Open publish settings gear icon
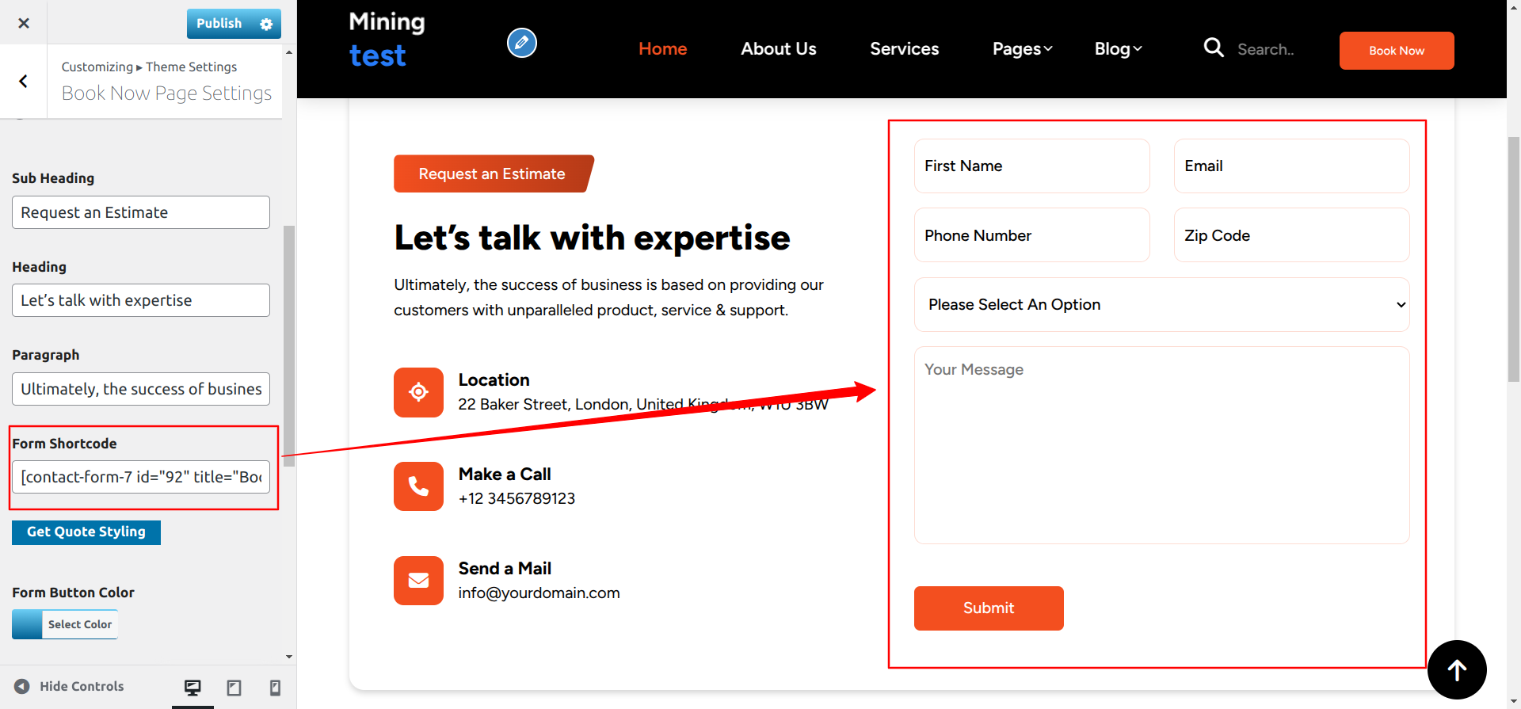The image size is (1521, 709). [266, 24]
